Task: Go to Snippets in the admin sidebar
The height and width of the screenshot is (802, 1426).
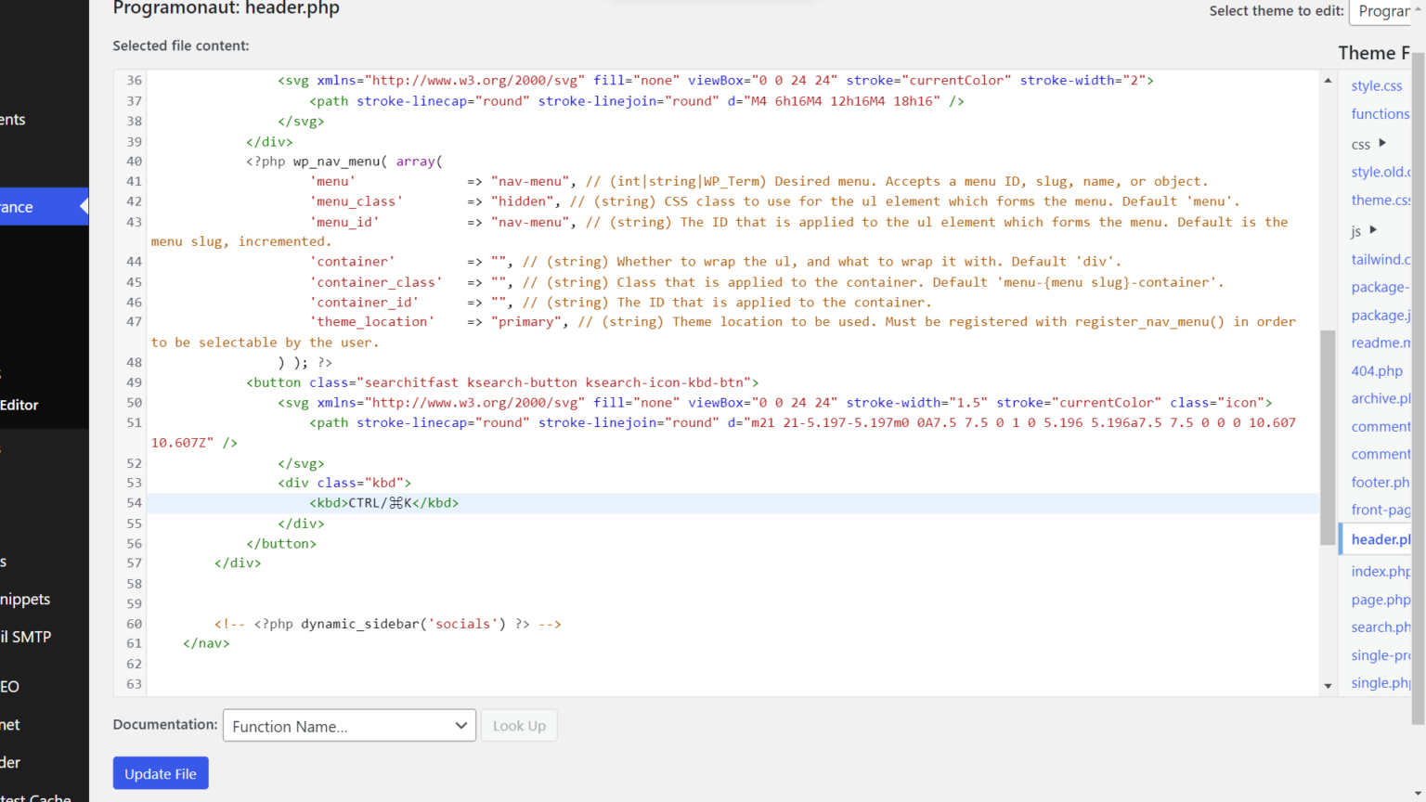Action: click(x=25, y=600)
